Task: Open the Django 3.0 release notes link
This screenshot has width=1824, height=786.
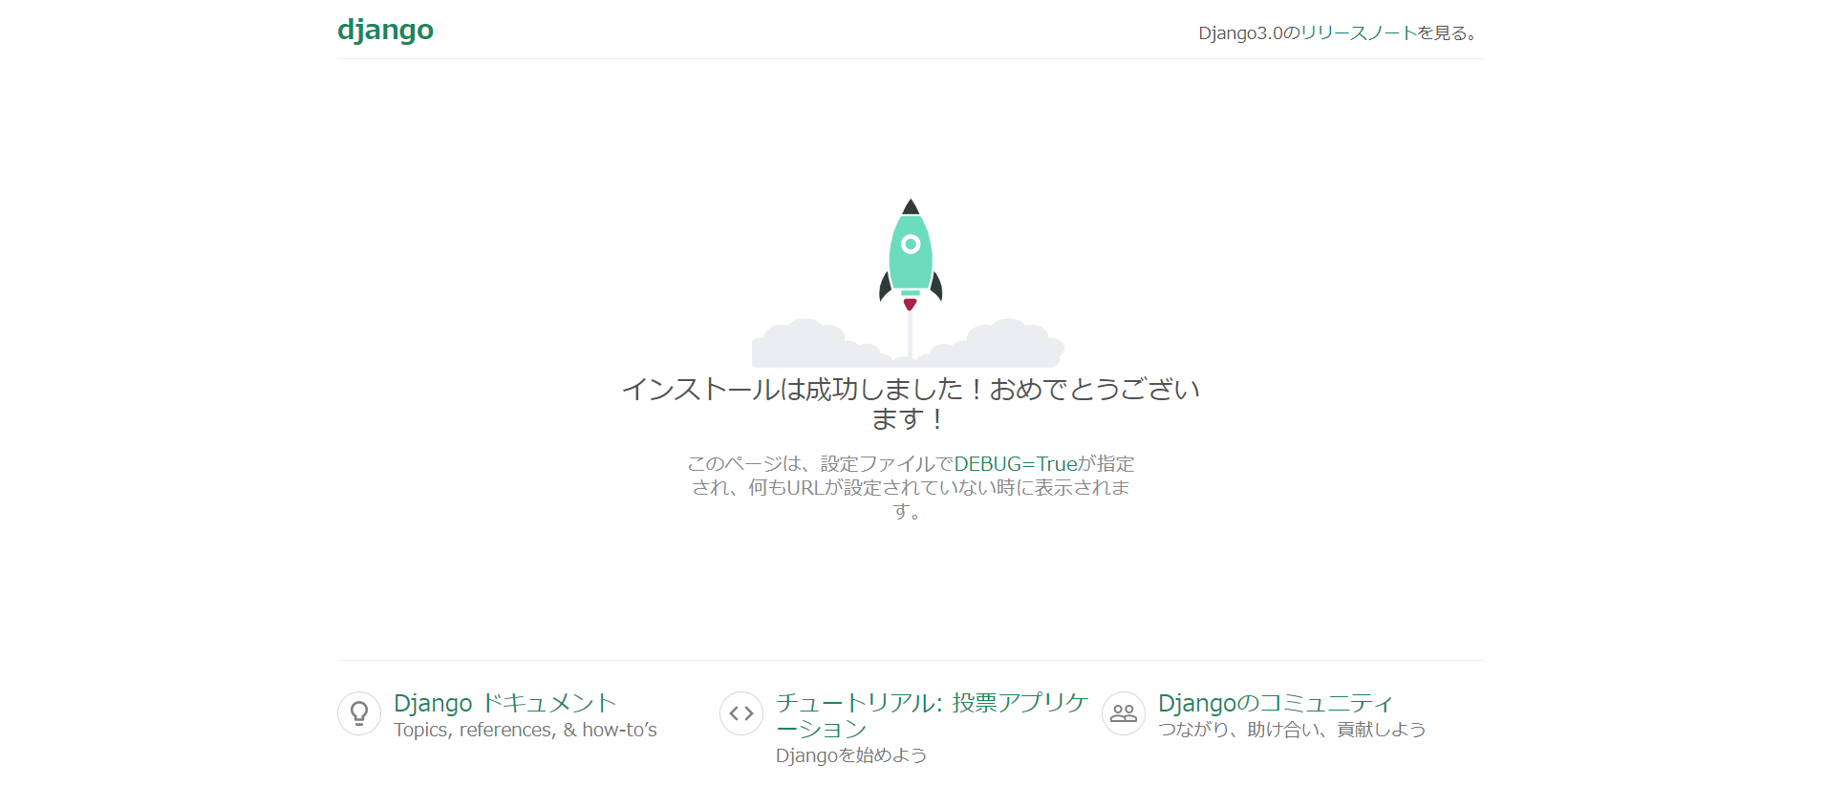Action: pos(1359,33)
